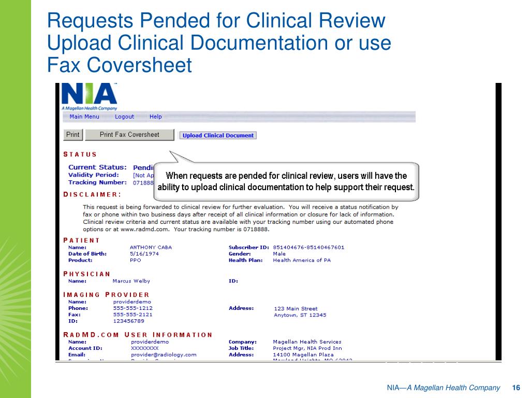Select provider ID 123456789
Viewport: 530px width, 398px height.
click(x=129, y=321)
